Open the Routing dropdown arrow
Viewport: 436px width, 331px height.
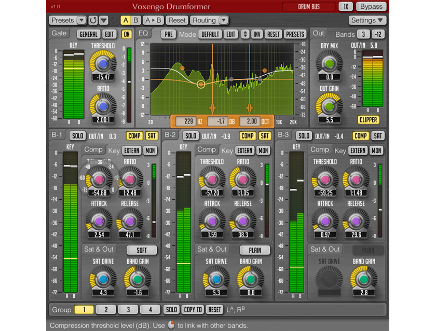click(x=224, y=20)
